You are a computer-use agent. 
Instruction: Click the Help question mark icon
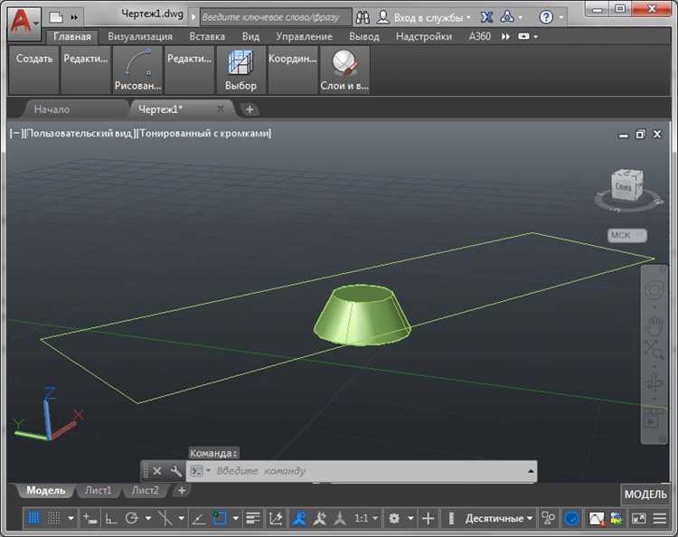pos(546,17)
